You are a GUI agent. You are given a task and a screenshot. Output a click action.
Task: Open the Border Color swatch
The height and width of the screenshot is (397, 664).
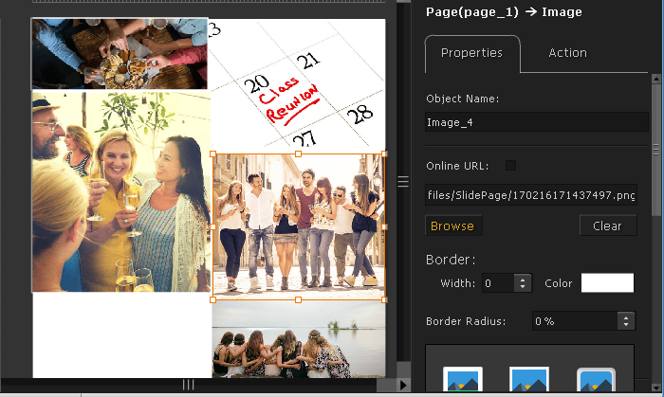607,283
